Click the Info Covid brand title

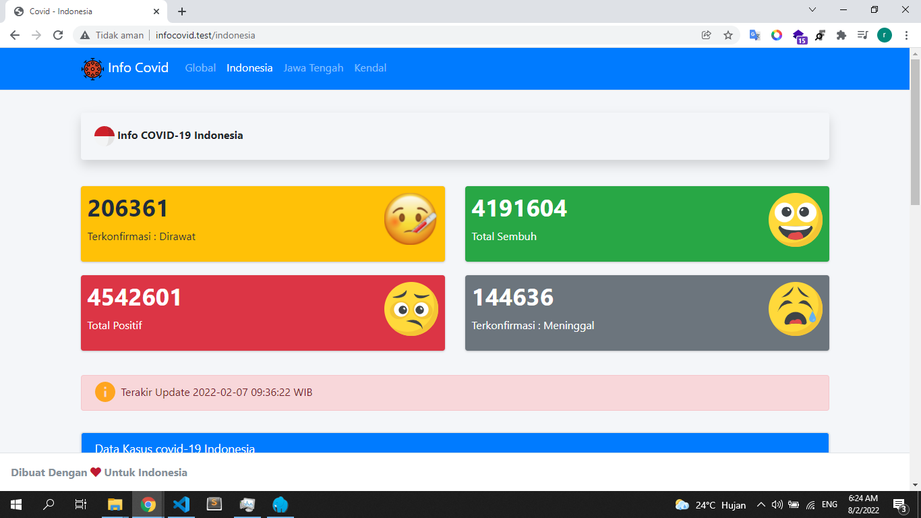coord(138,68)
